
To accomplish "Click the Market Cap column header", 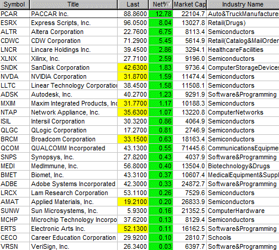I will coord(190,4).
